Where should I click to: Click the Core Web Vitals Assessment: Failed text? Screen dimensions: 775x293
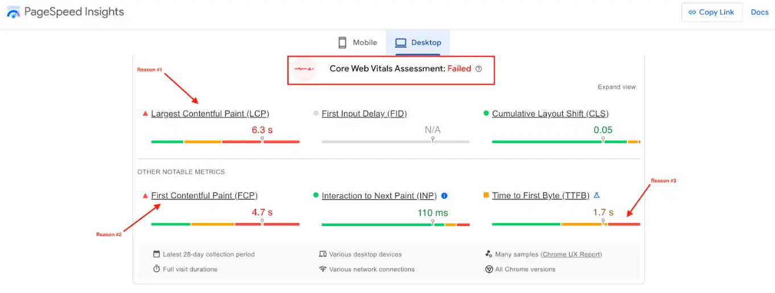point(401,69)
